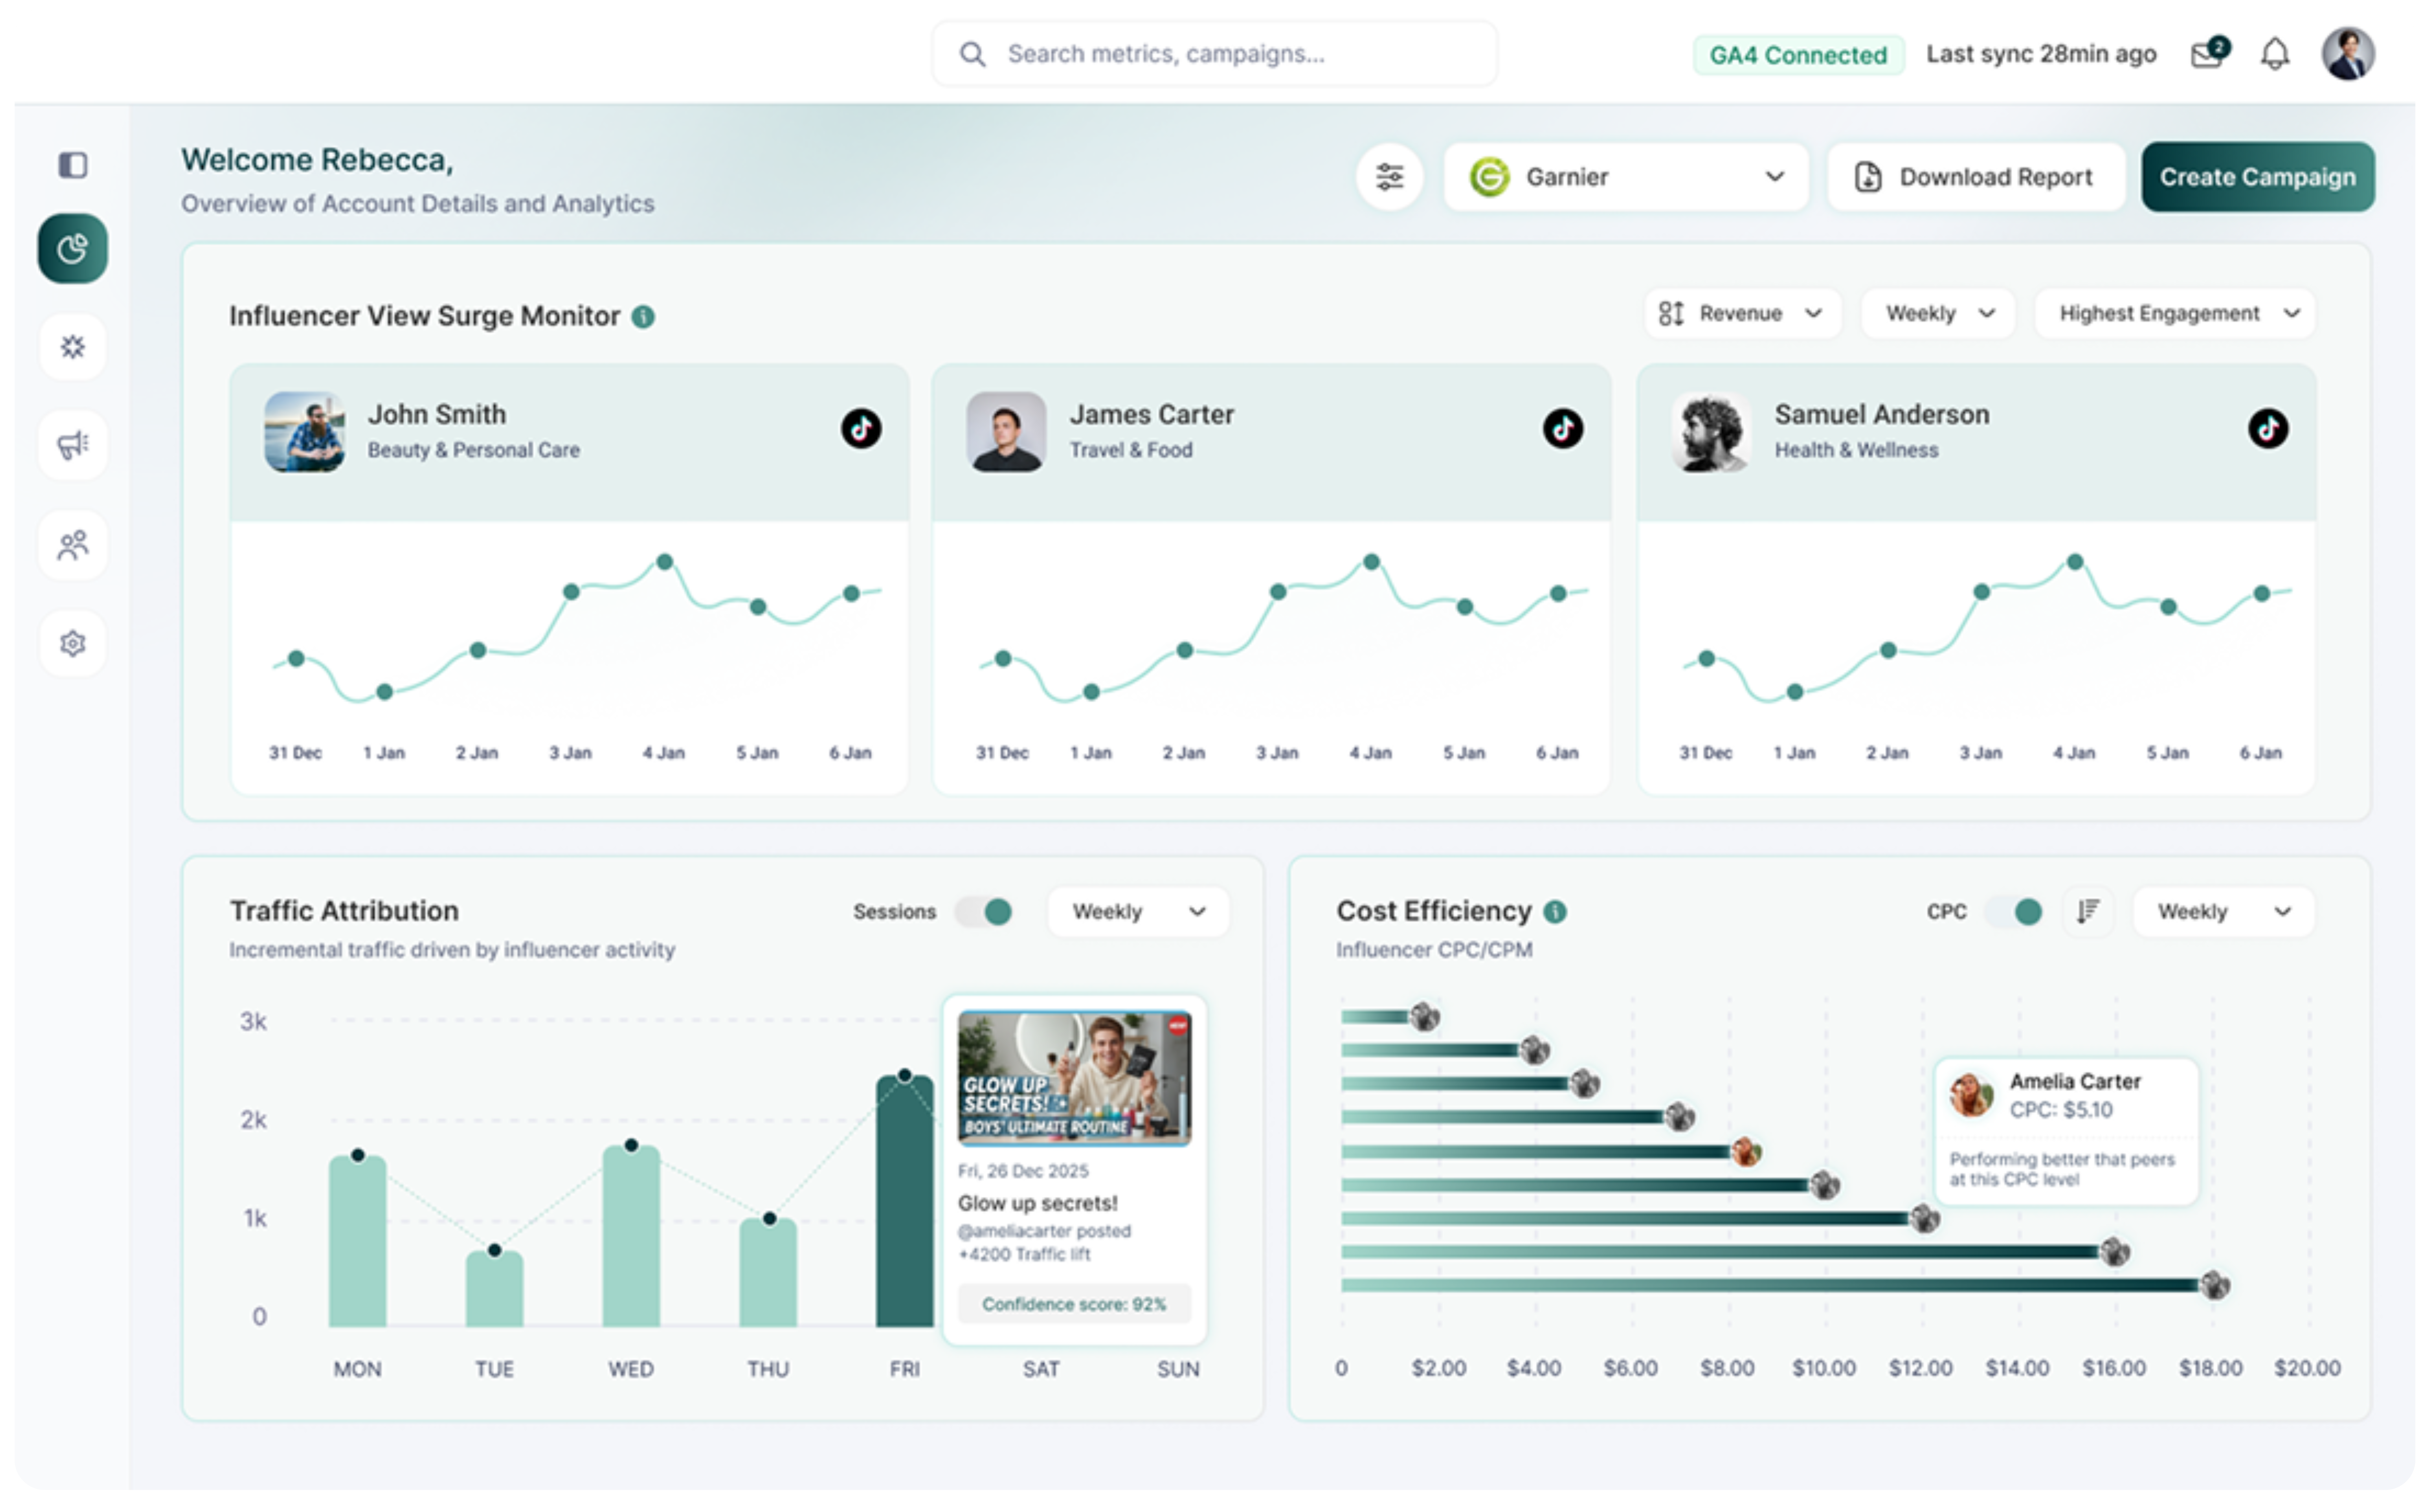Viewport: 2424px width, 1512px height.
Task: Click the 3 Jan point on Samuel Anderson's chart
Action: pyautogui.click(x=1982, y=592)
